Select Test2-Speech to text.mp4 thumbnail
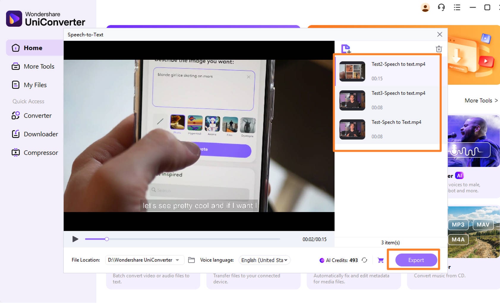 point(352,71)
